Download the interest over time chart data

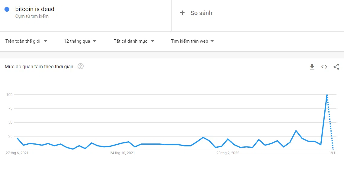(x=312, y=67)
